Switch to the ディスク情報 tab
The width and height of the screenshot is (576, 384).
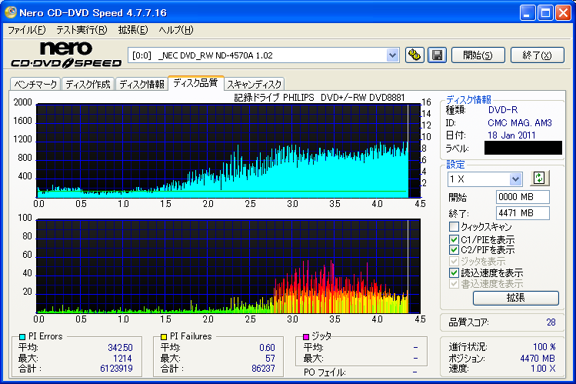point(142,84)
